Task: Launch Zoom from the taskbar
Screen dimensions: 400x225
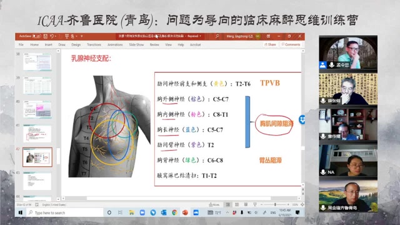Action: pyautogui.click(x=142, y=212)
